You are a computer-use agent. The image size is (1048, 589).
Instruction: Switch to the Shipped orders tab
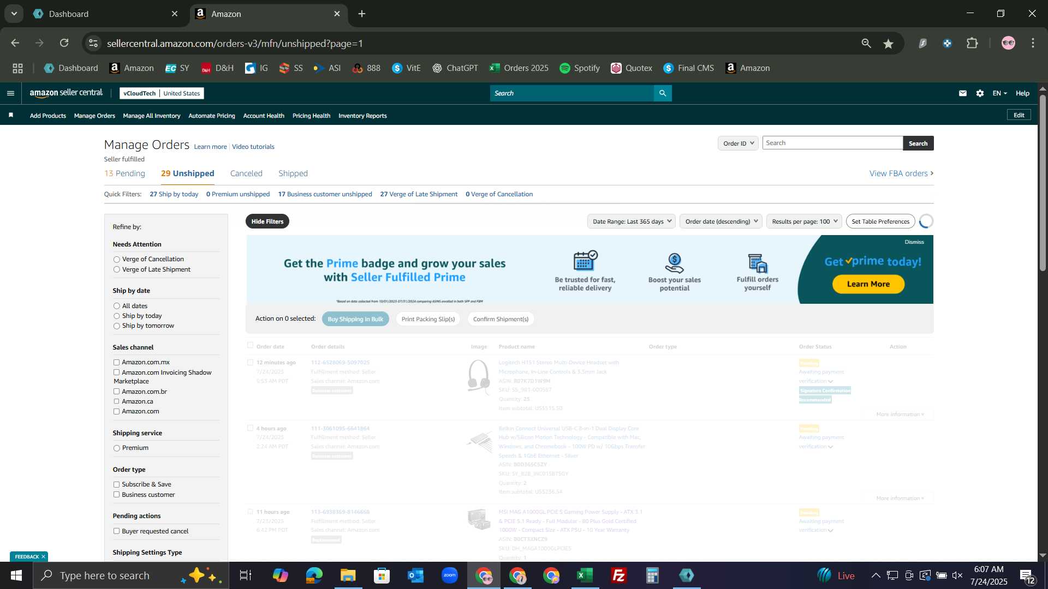(293, 173)
